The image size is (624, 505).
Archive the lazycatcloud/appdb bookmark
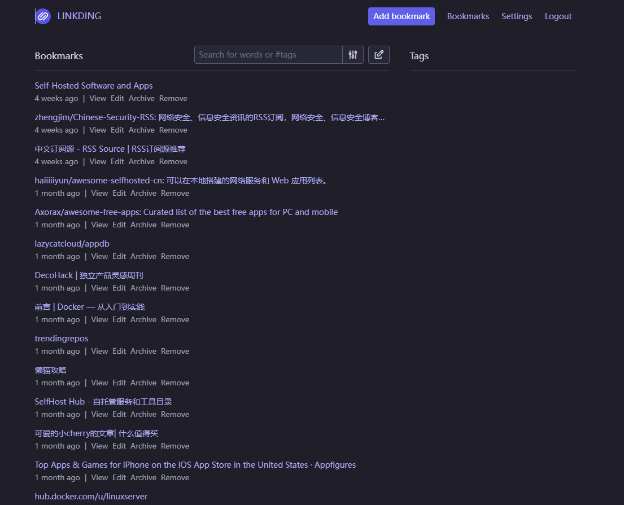tap(143, 257)
